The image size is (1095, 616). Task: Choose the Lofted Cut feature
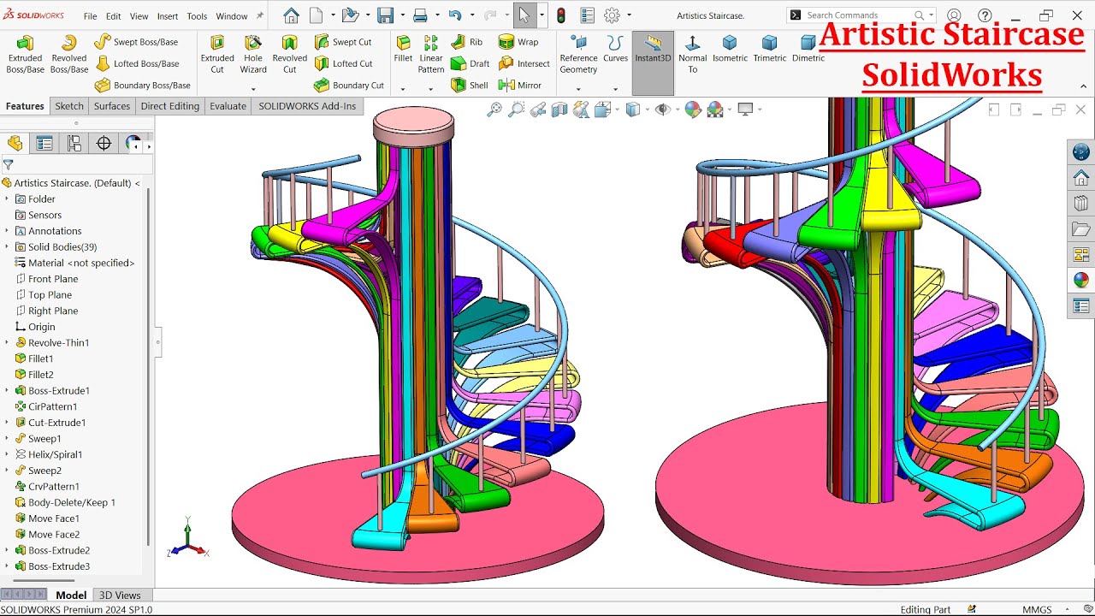pyautogui.click(x=343, y=63)
